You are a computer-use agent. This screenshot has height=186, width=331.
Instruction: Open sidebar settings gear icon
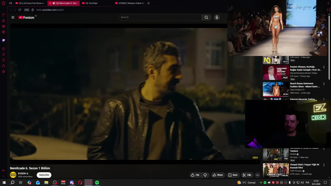tap(4, 72)
